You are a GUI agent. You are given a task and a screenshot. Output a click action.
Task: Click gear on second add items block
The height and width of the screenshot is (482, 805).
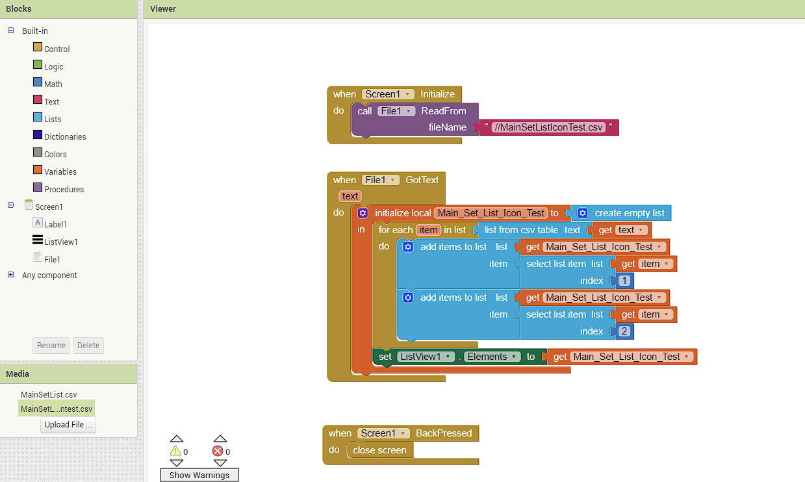408,298
